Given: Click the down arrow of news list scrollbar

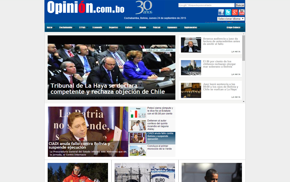Looking at the screenshot, I should pyautogui.click(x=244, y=101).
